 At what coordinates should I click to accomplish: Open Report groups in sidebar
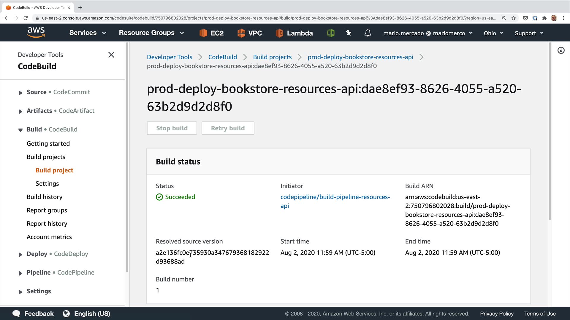coord(47,210)
